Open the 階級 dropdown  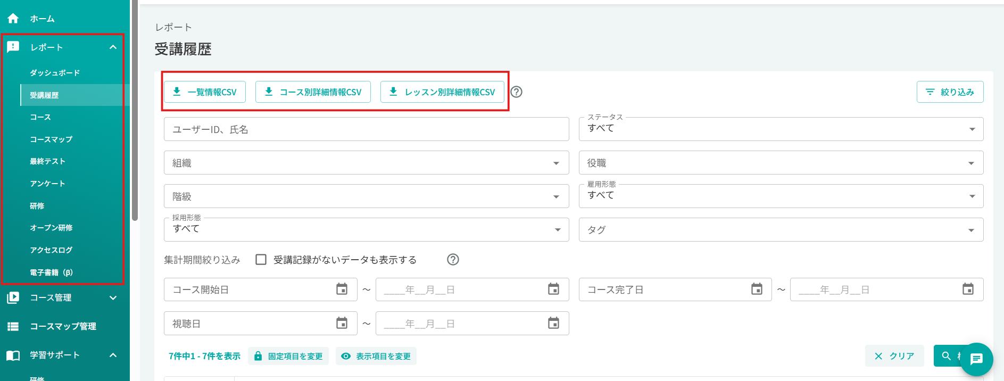[367, 196]
